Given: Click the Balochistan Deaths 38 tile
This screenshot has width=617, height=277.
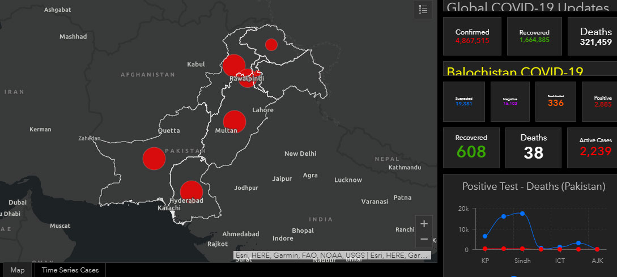Looking at the screenshot, I should coord(533,147).
